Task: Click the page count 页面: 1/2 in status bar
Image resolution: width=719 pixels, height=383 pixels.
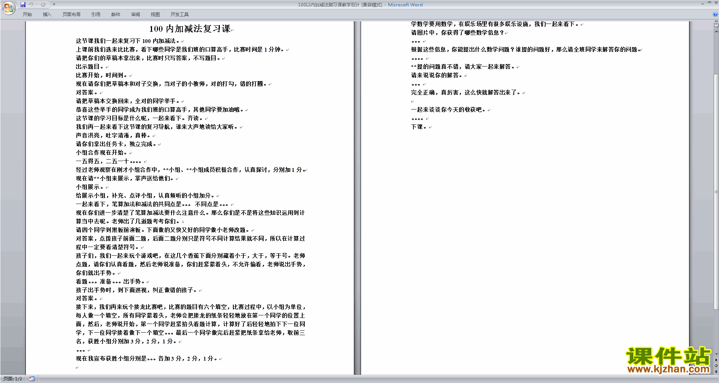Action: [13, 379]
